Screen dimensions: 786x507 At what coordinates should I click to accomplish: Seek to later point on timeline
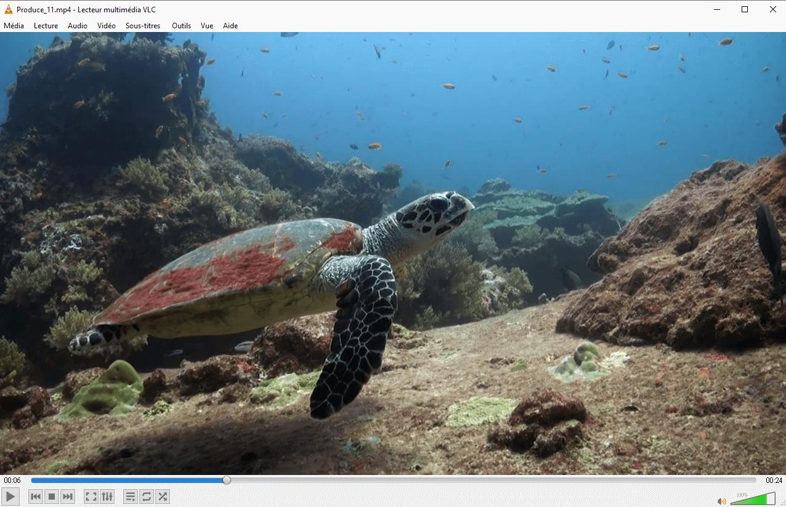pyautogui.click(x=493, y=480)
